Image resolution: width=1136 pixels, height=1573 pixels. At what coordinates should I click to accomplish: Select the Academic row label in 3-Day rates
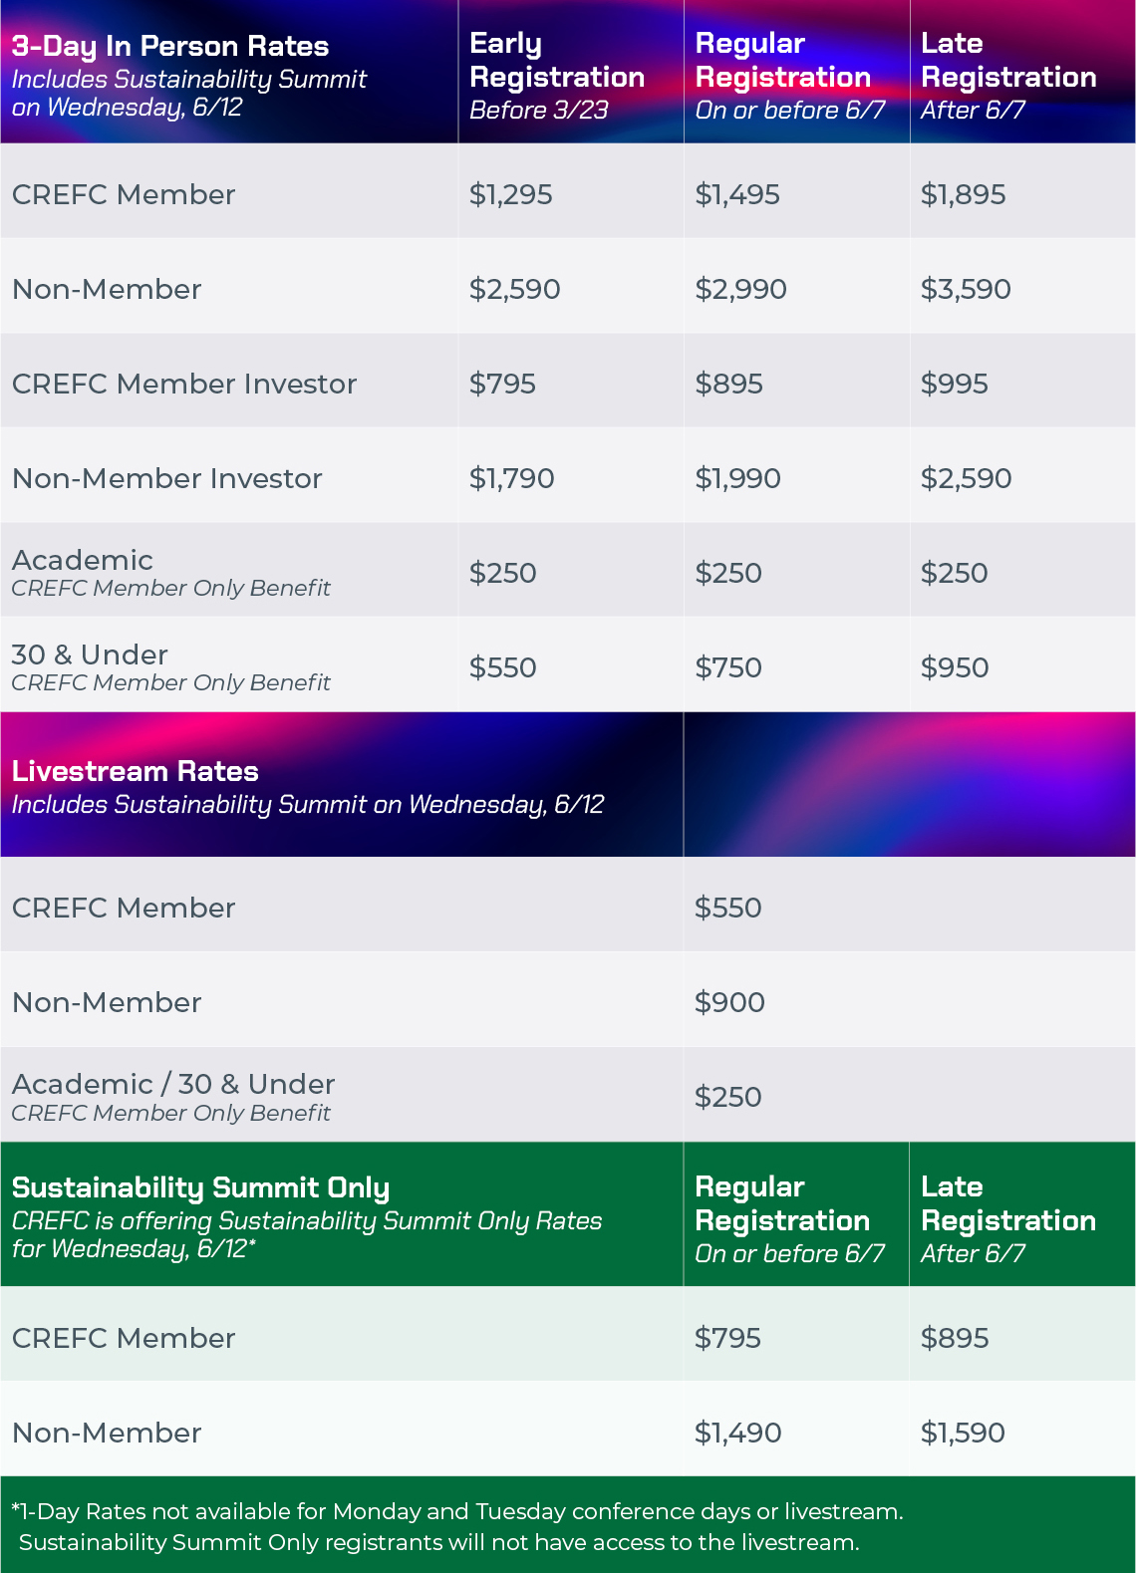coord(83,560)
